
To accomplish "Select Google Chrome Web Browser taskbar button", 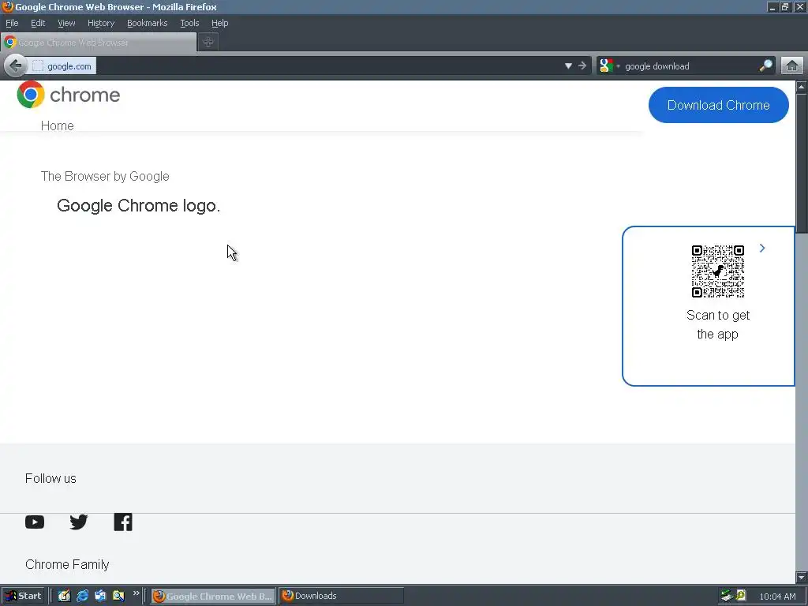I will pyautogui.click(x=213, y=596).
